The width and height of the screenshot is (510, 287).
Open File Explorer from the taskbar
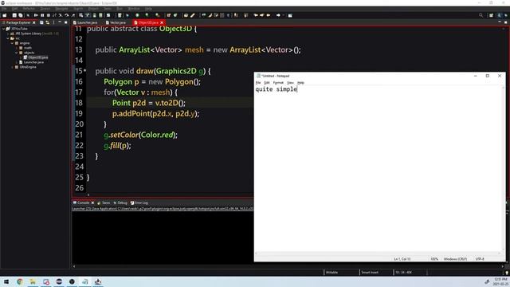33,281
